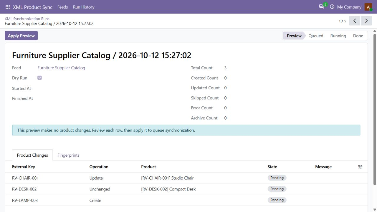
Task: Open the RV-LAMP-003 row
Action: click(186, 200)
